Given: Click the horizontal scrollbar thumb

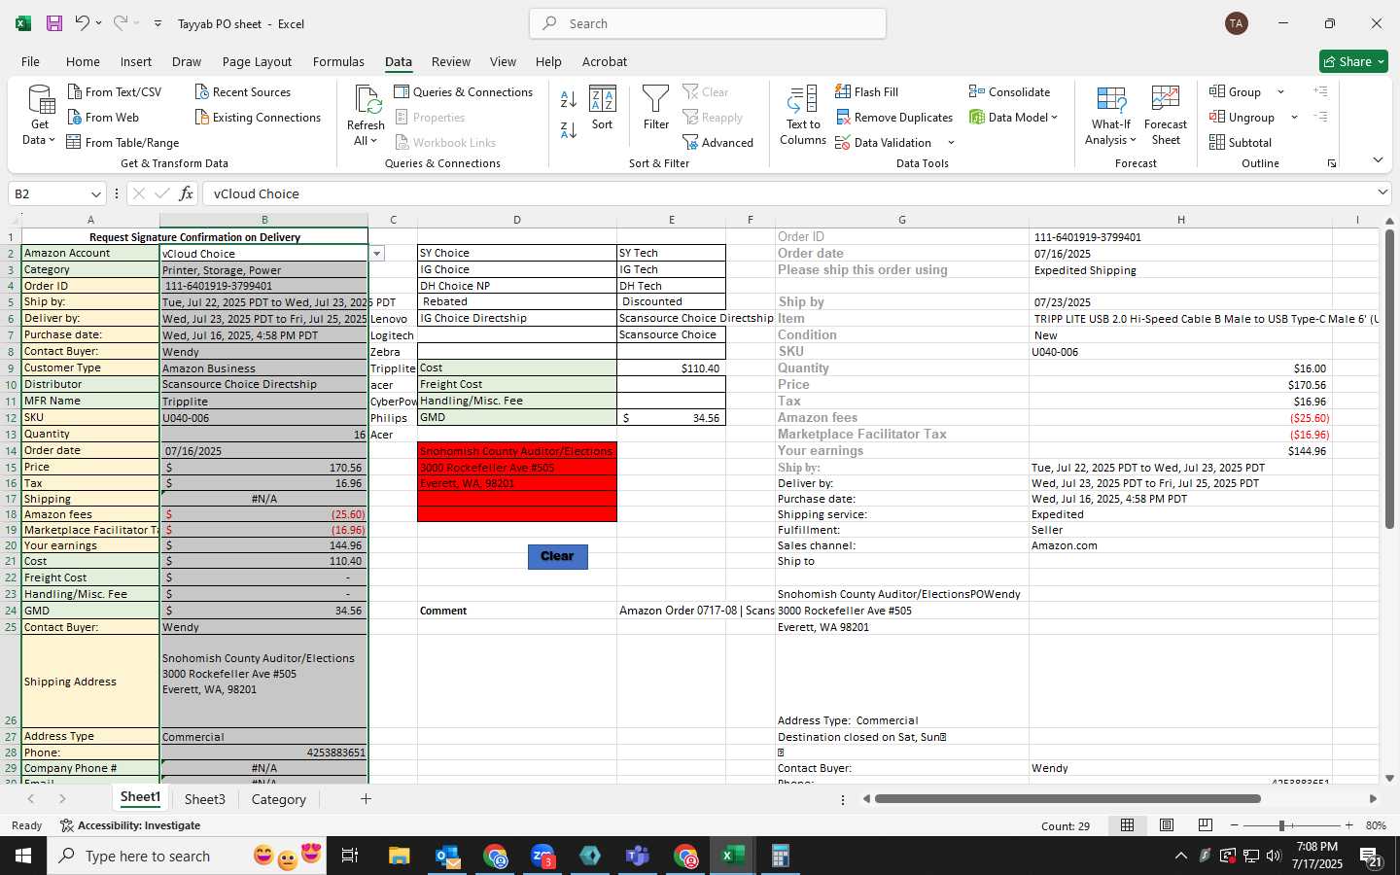Looking at the screenshot, I should click(x=1067, y=799).
